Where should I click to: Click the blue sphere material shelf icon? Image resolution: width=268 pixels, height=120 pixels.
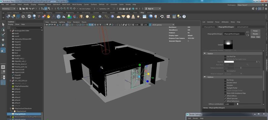click(x=150, y=16)
